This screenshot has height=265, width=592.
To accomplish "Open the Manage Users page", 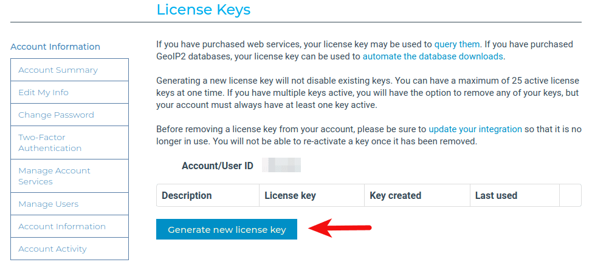I will tap(48, 204).
